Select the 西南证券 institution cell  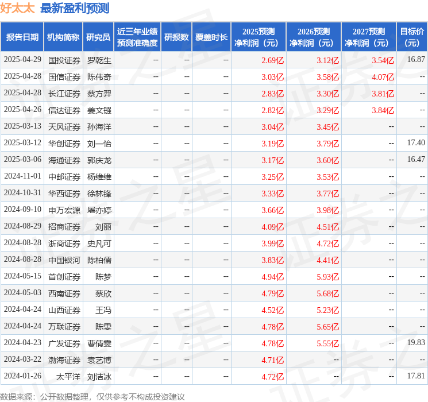click(x=64, y=293)
